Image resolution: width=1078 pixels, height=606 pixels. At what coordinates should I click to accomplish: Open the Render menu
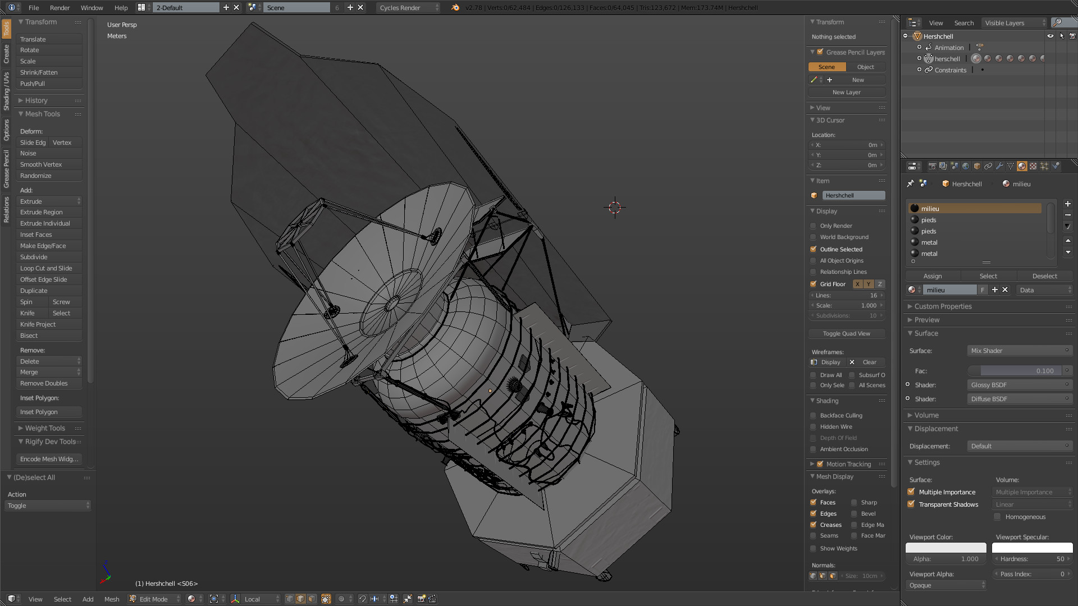[x=60, y=7]
